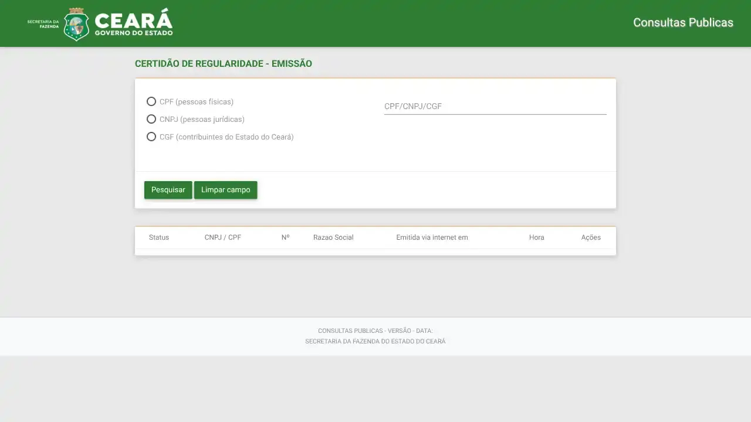Click the Secretaria da Fazenda footer text
The width and height of the screenshot is (751, 422).
pyautogui.click(x=375, y=341)
